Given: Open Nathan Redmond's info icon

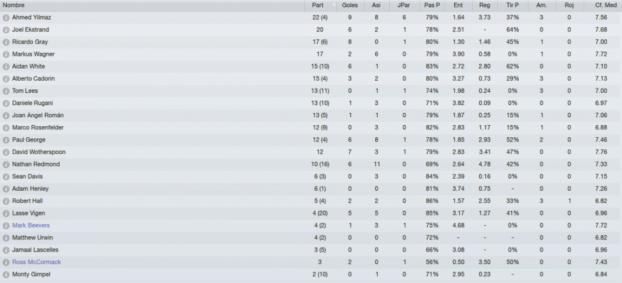Looking at the screenshot, I should click(x=6, y=165).
